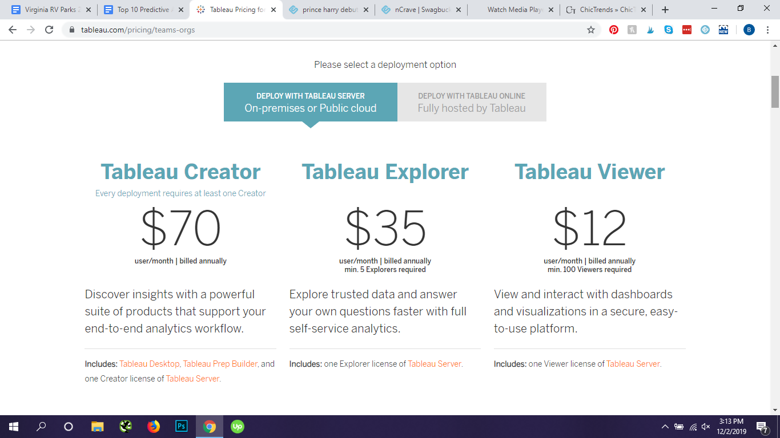Click the NEW badge extension icon
Image resolution: width=780 pixels, height=438 pixels.
pyautogui.click(x=723, y=30)
